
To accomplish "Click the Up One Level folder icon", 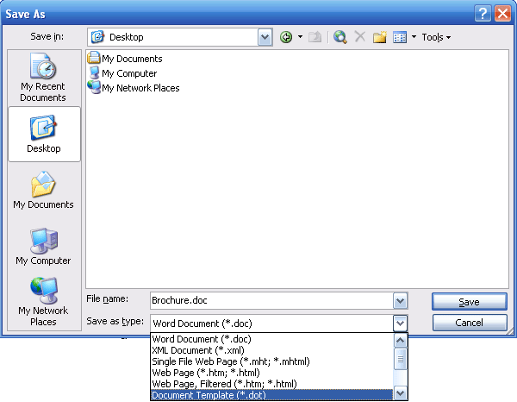I will point(315,37).
